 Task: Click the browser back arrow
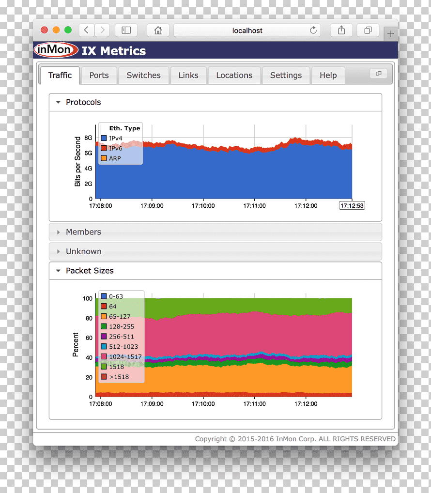87,30
